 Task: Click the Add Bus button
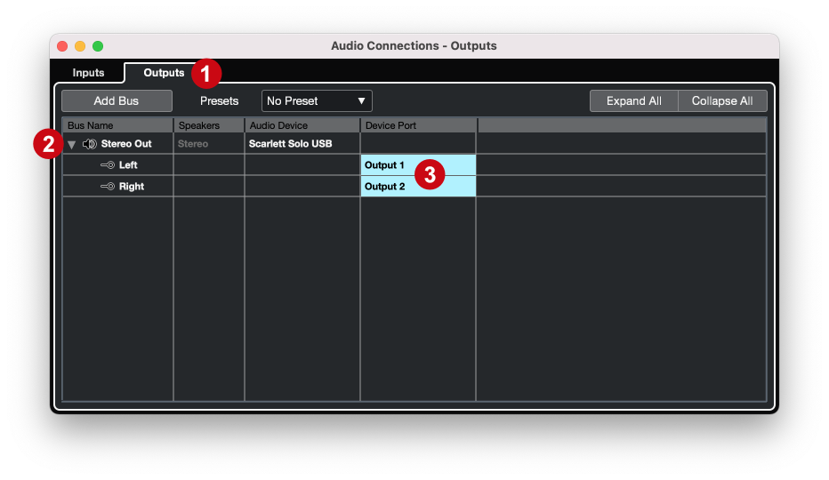117,101
